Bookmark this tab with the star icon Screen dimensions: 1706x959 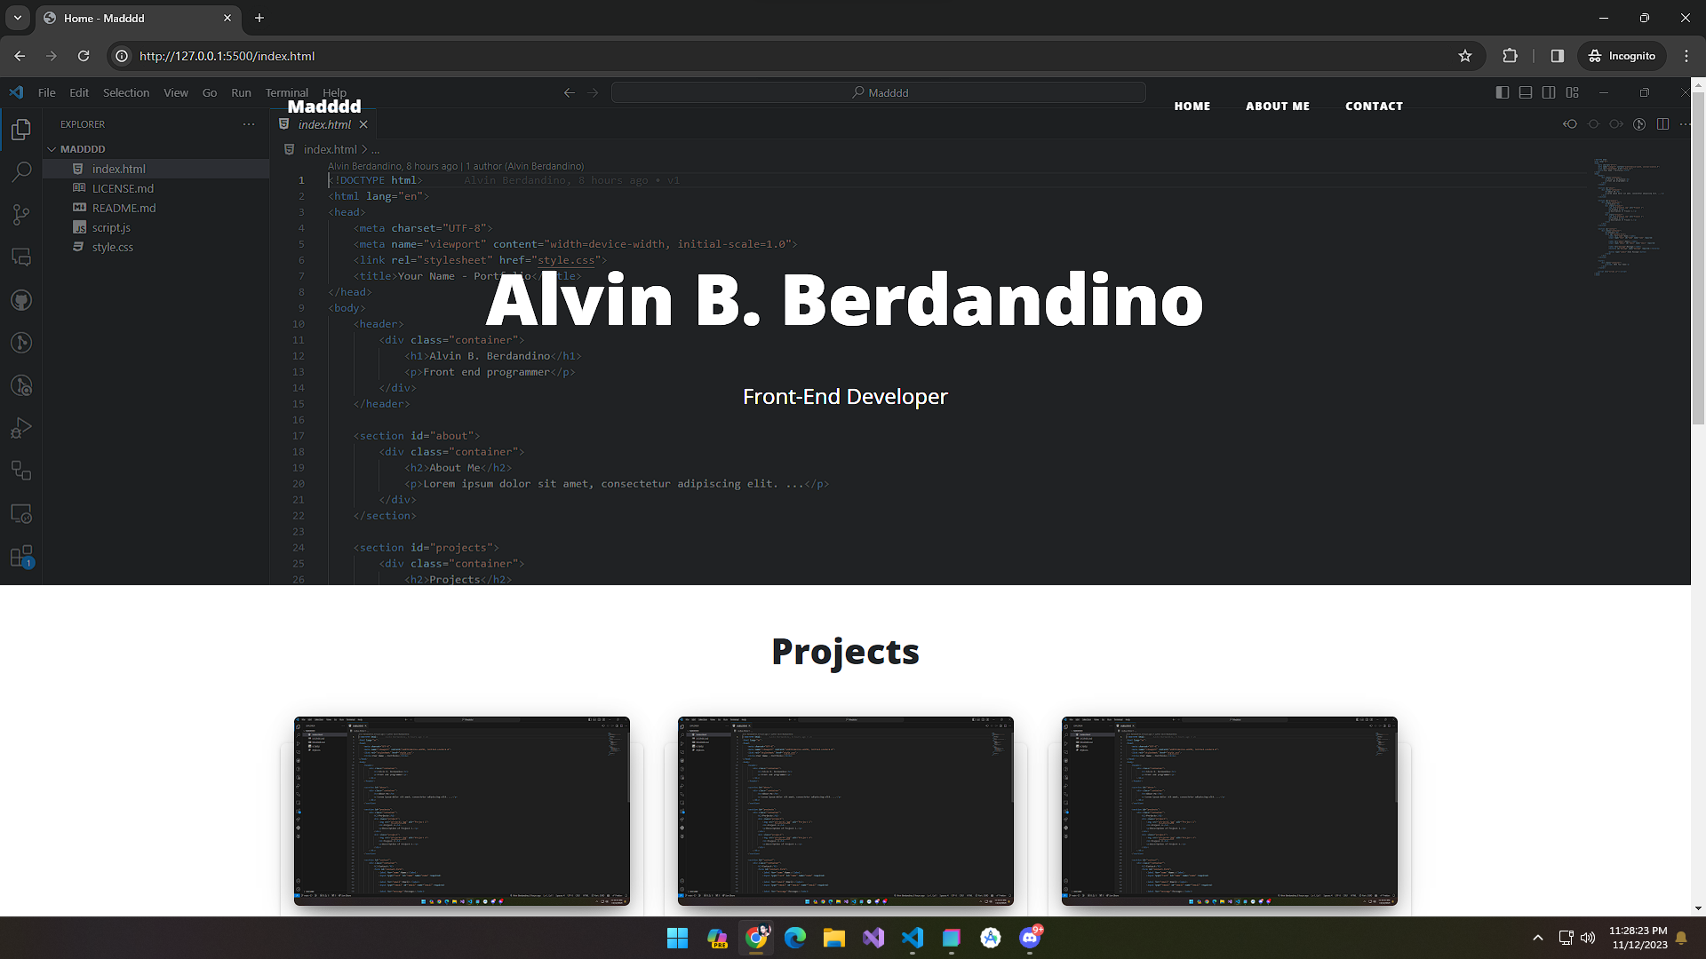(x=1465, y=56)
